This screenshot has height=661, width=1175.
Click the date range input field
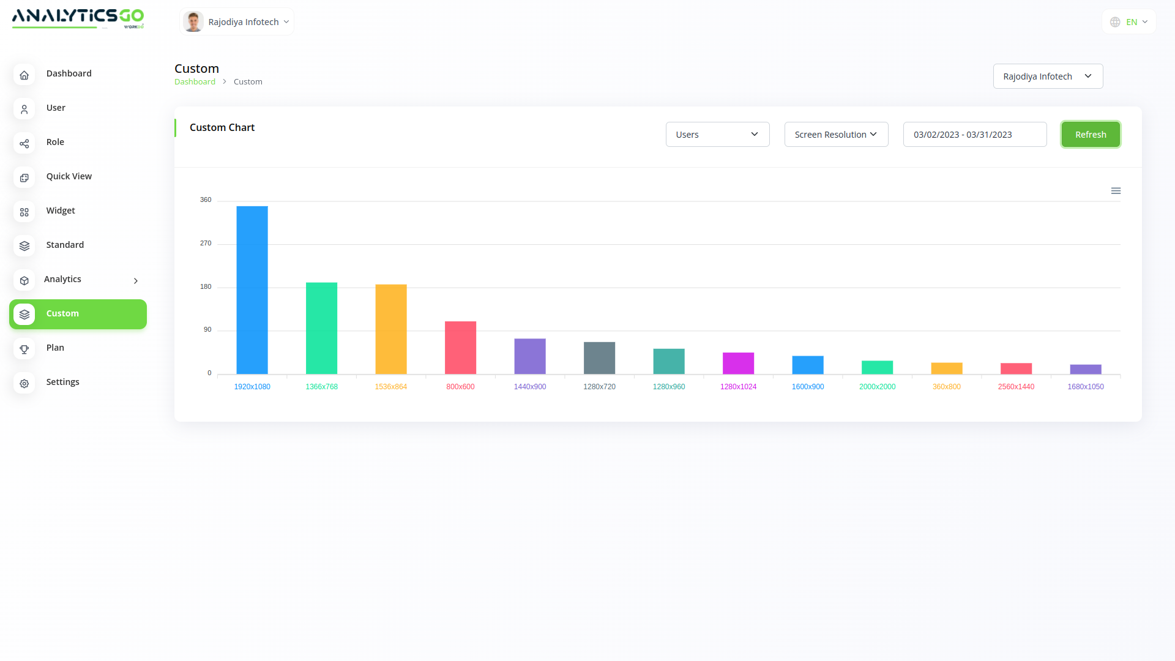point(974,135)
